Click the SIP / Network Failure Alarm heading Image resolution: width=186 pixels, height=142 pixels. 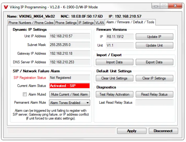(36, 71)
